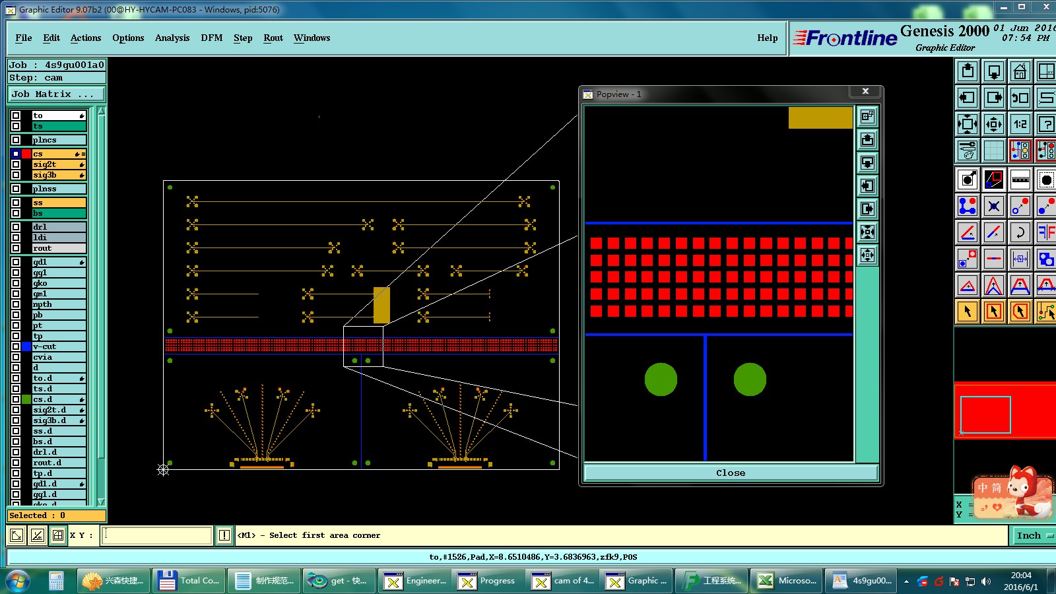Screen dimensions: 1056x594
Task: Click the red color swatch on cs layer
Action: pos(26,154)
